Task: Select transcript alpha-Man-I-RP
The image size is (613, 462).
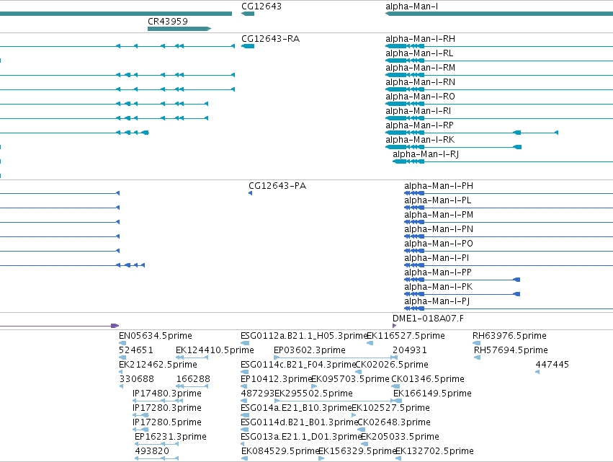Action: (419, 125)
